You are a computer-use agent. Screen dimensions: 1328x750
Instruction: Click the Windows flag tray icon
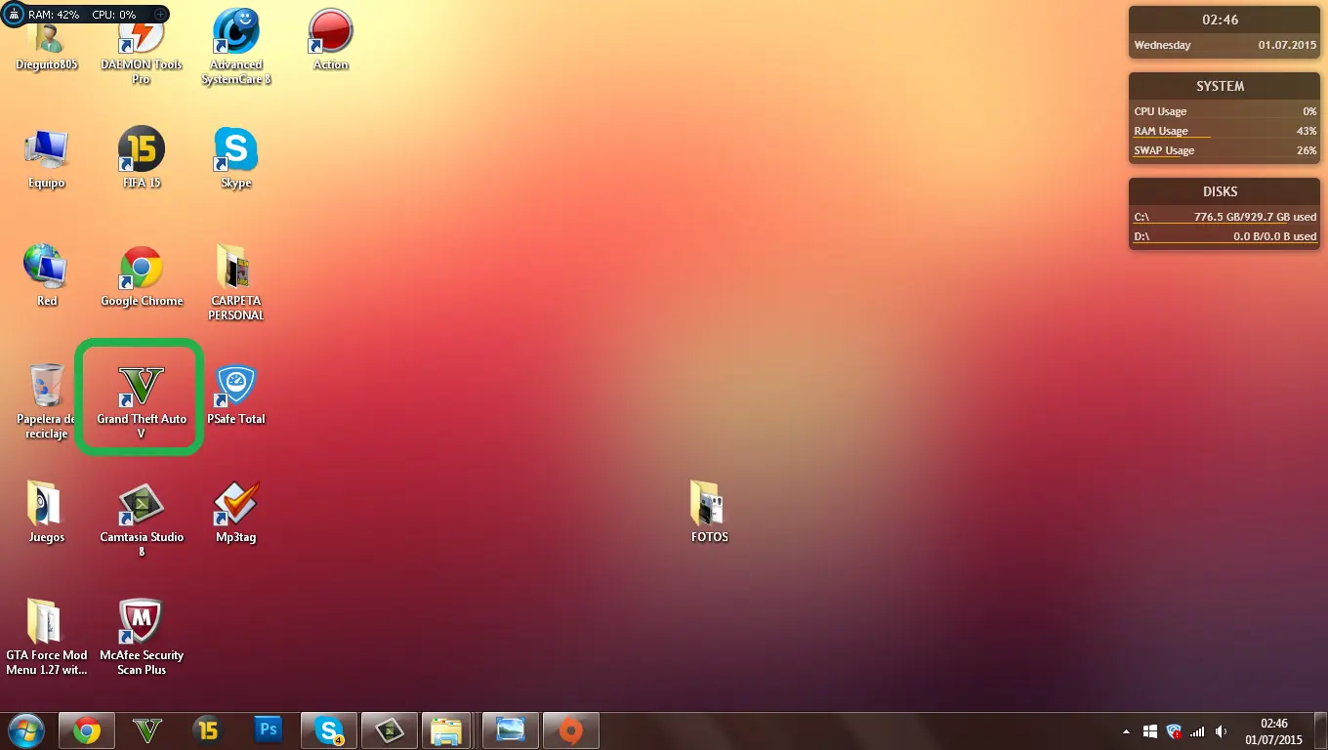(1150, 731)
